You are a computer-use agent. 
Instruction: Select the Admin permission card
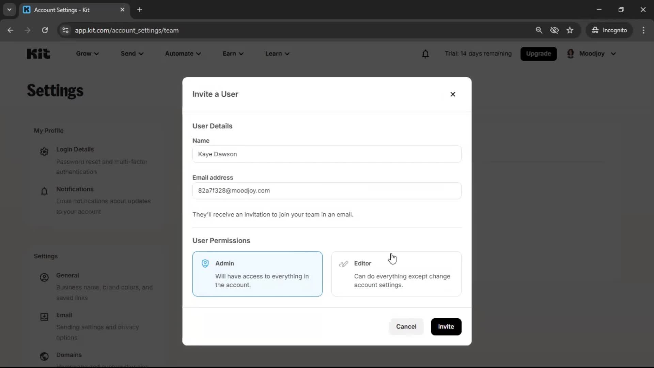coord(257,274)
